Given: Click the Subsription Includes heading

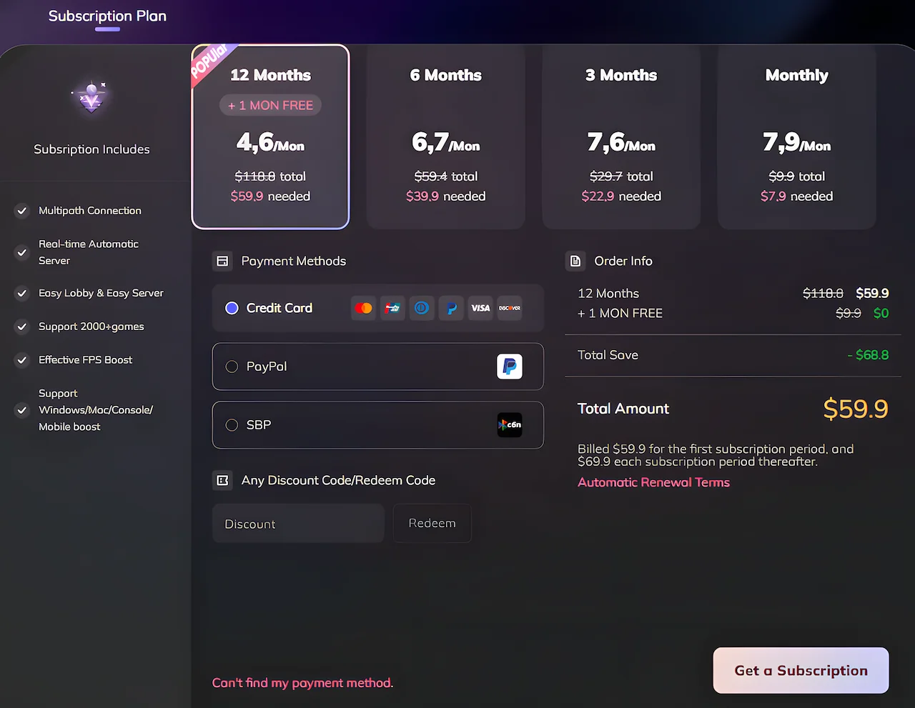Looking at the screenshot, I should point(91,149).
